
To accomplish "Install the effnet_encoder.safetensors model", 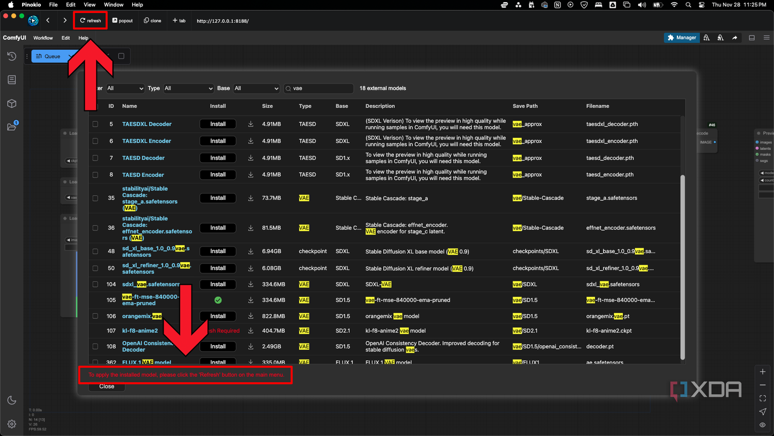I will pos(218,228).
